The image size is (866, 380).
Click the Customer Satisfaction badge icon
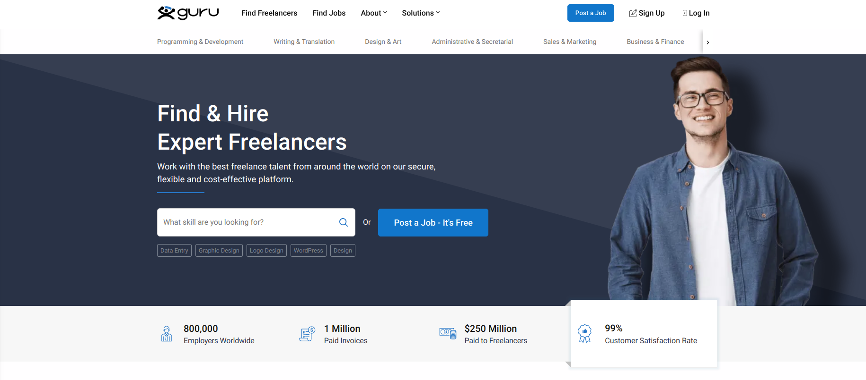585,334
